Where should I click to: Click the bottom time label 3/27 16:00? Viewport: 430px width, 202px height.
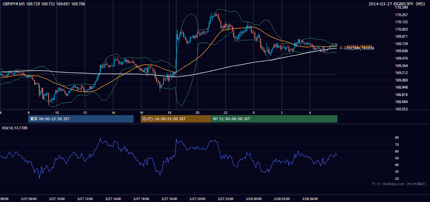point(141,199)
